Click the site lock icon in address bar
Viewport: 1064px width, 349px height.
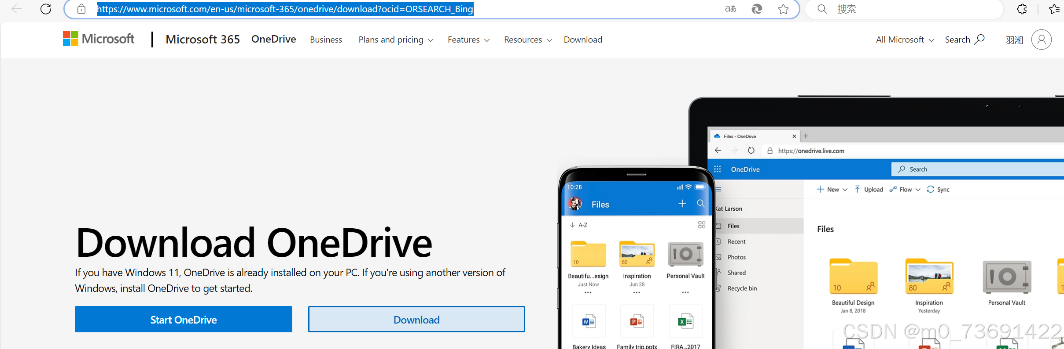(x=81, y=9)
